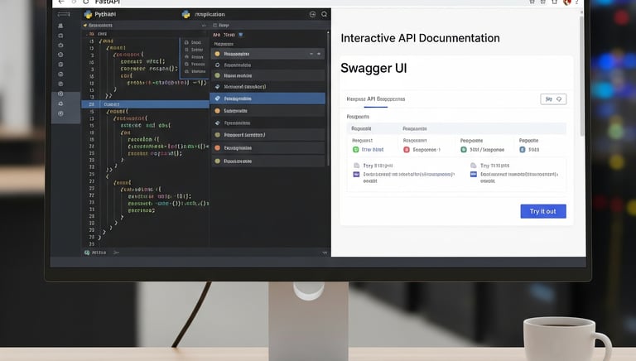
Task: Click the Swagger UI heading
Action: pyautogui.click(x=373, y=68)
